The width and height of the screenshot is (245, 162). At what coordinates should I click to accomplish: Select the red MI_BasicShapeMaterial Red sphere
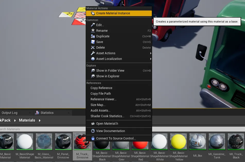[x=140, y=142]
